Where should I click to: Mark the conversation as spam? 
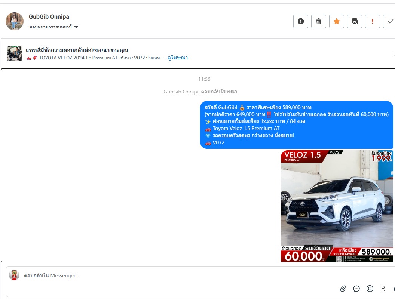(x=300, y=21)
